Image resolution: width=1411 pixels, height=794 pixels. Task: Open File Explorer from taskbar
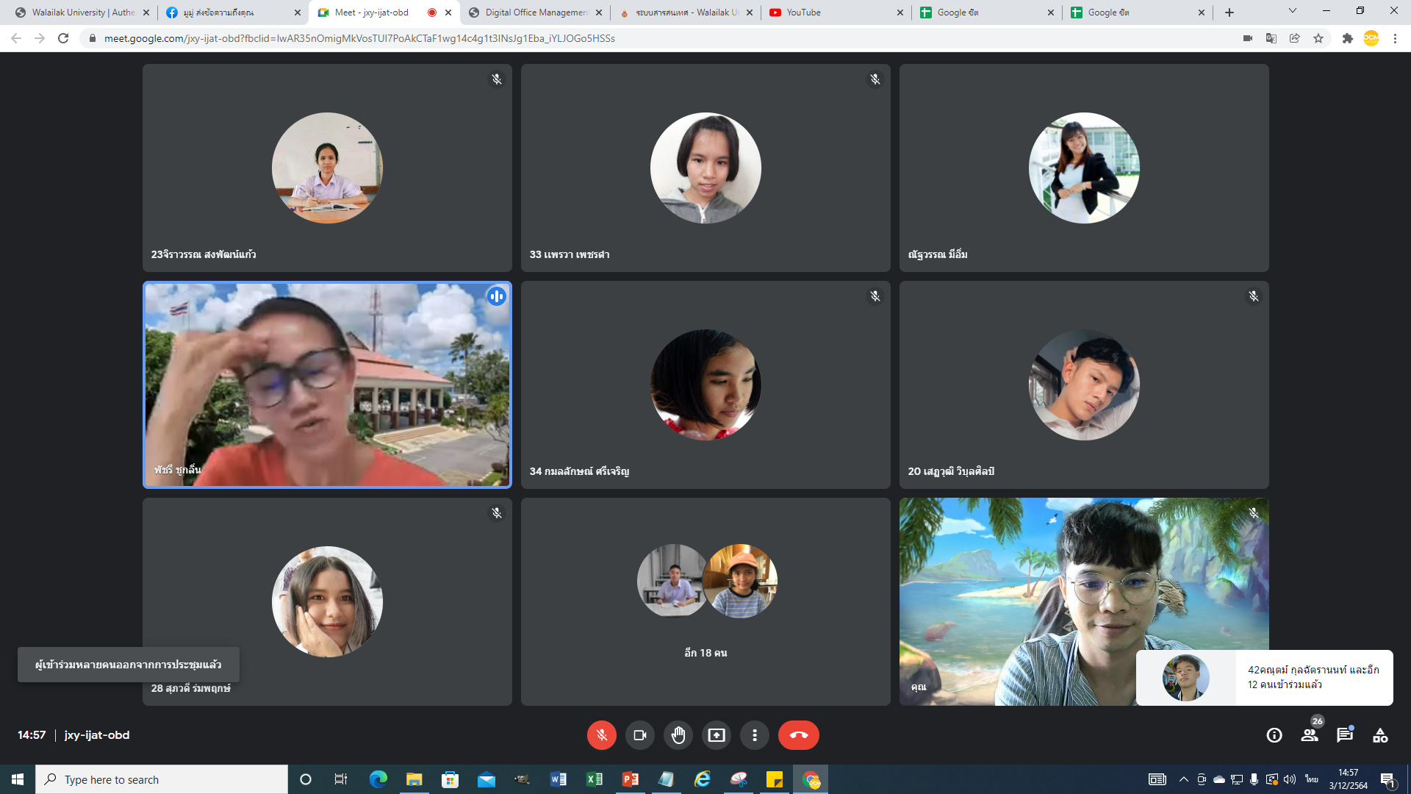[x=414, y=779]
